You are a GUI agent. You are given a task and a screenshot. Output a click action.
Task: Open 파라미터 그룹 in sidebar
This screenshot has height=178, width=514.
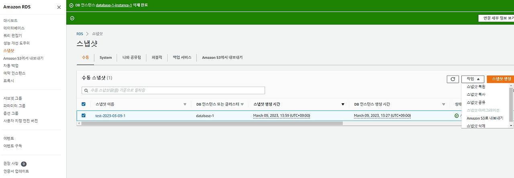pos(14,106)
